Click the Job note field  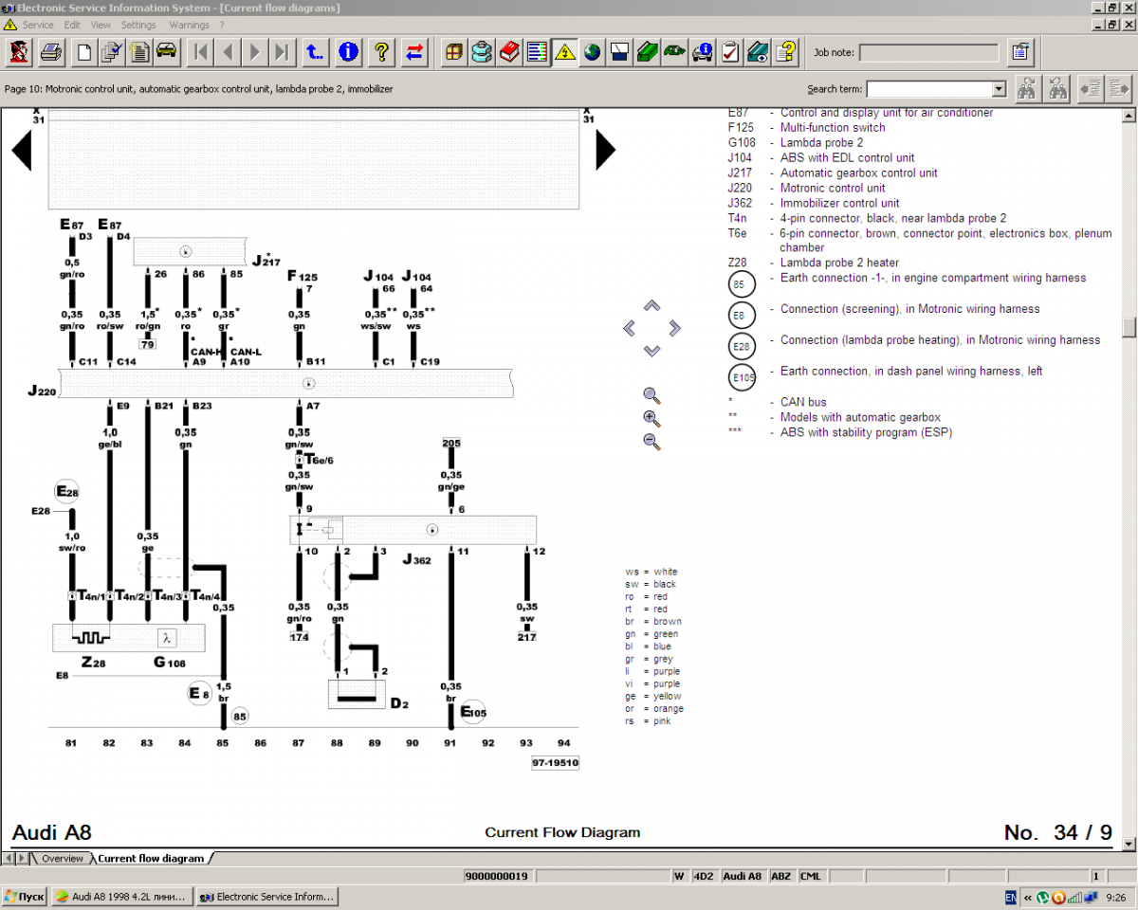[930, 53]
